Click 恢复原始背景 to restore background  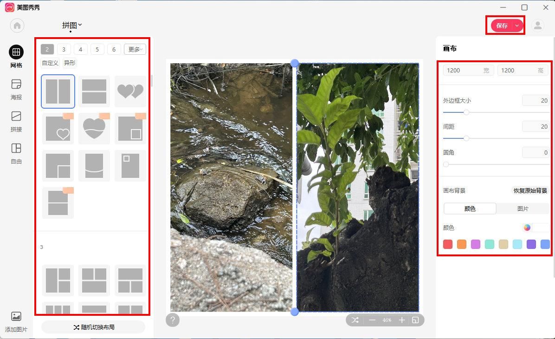[x=530, y=190]
